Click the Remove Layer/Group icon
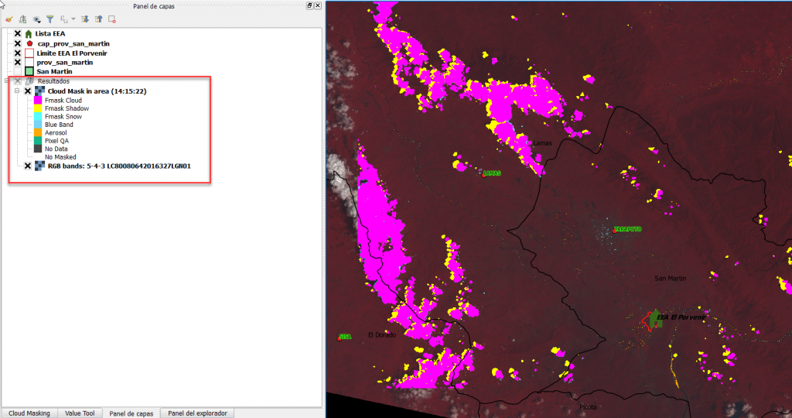This screenshot has width=792, height=418. click(112, 19)
